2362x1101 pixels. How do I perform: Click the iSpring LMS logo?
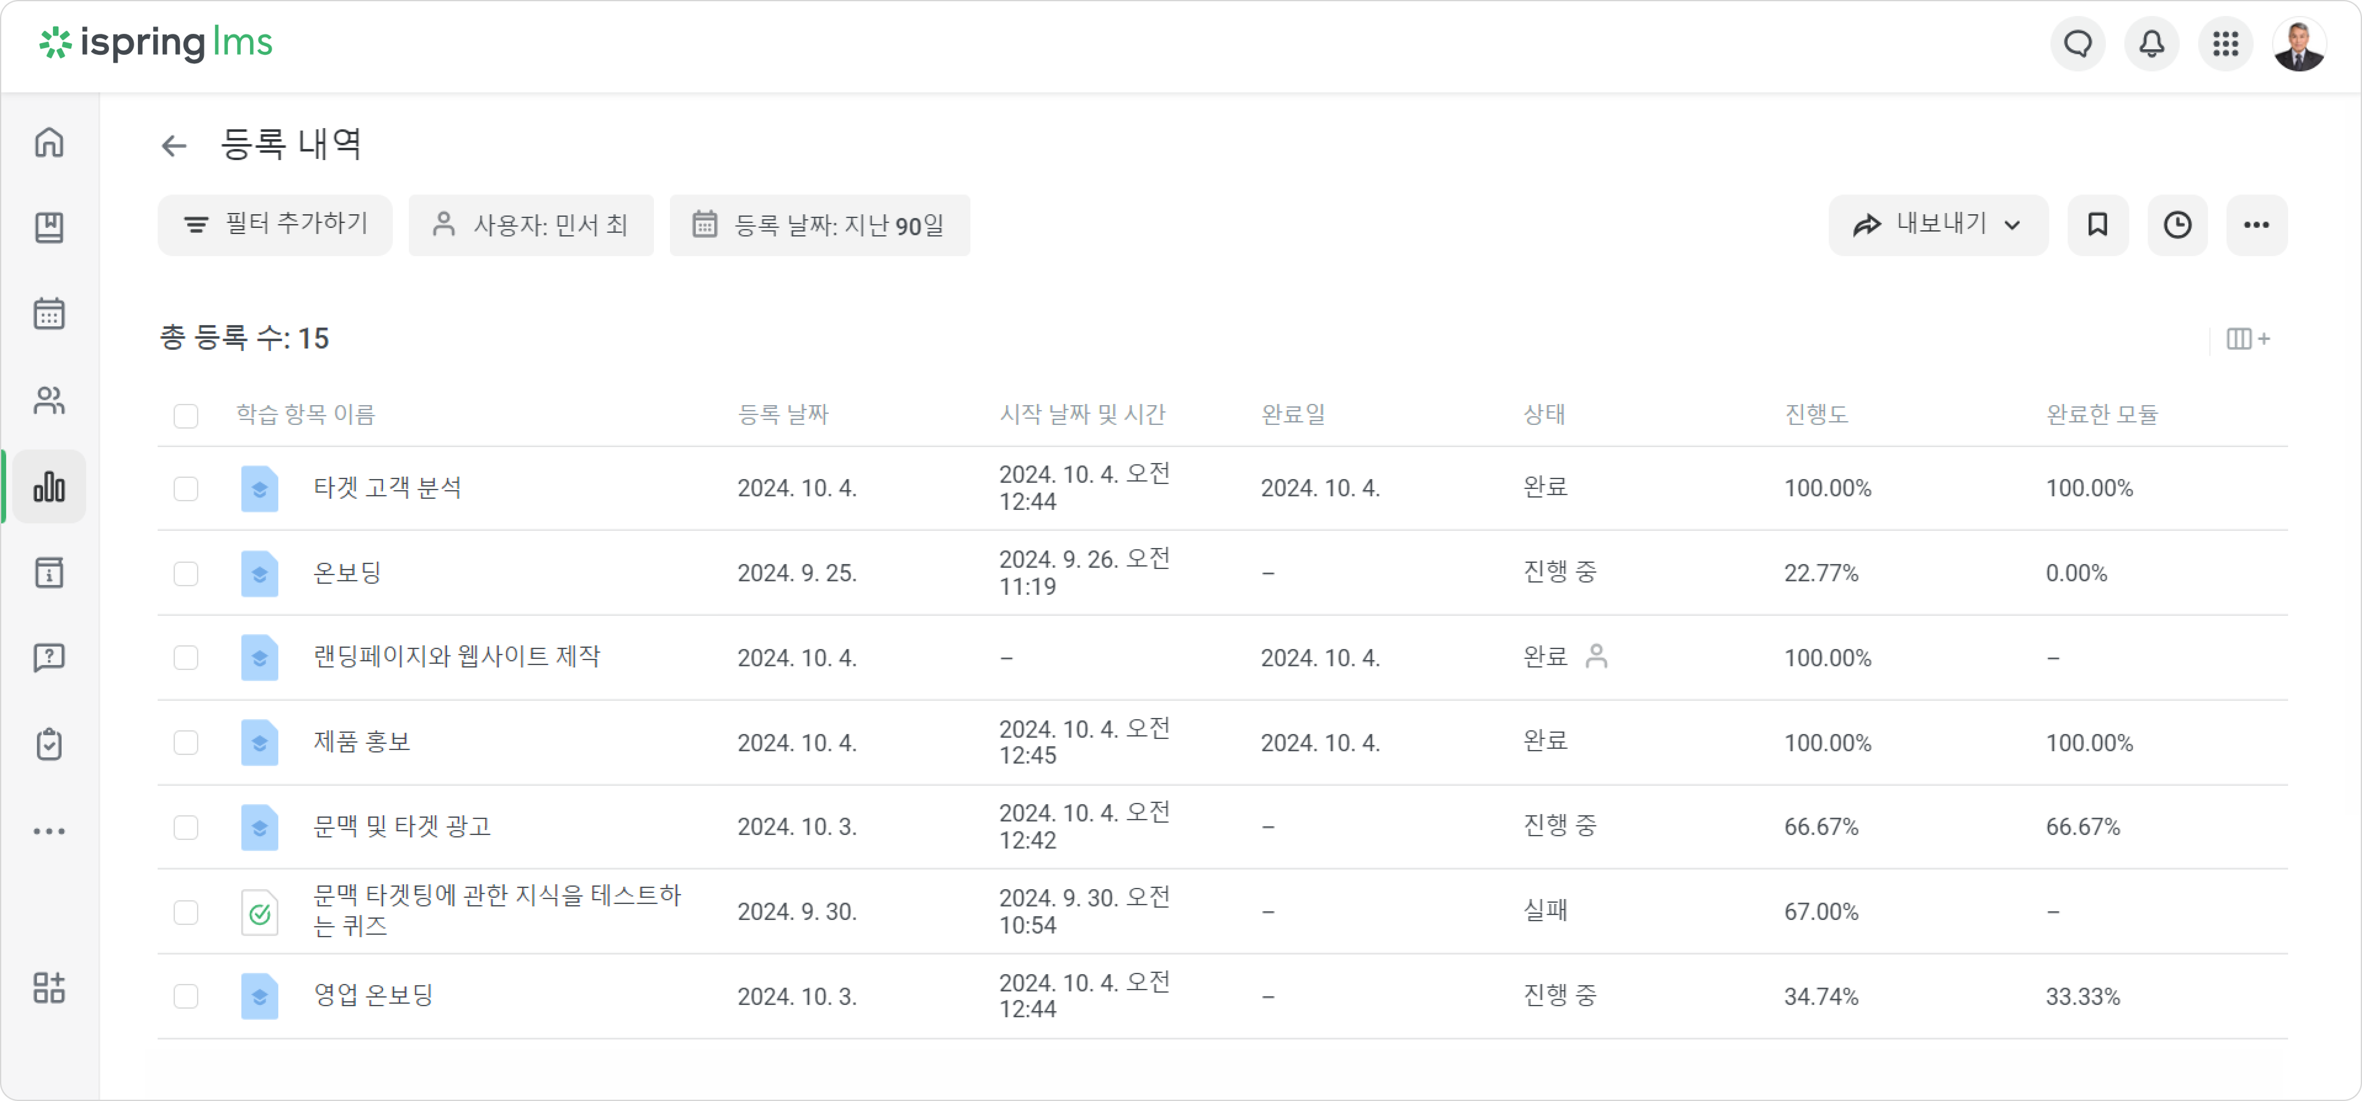click(x=156, y=43)
